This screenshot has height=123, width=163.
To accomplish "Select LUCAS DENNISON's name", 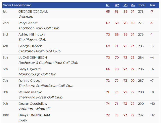I will [x=33, y=57].
